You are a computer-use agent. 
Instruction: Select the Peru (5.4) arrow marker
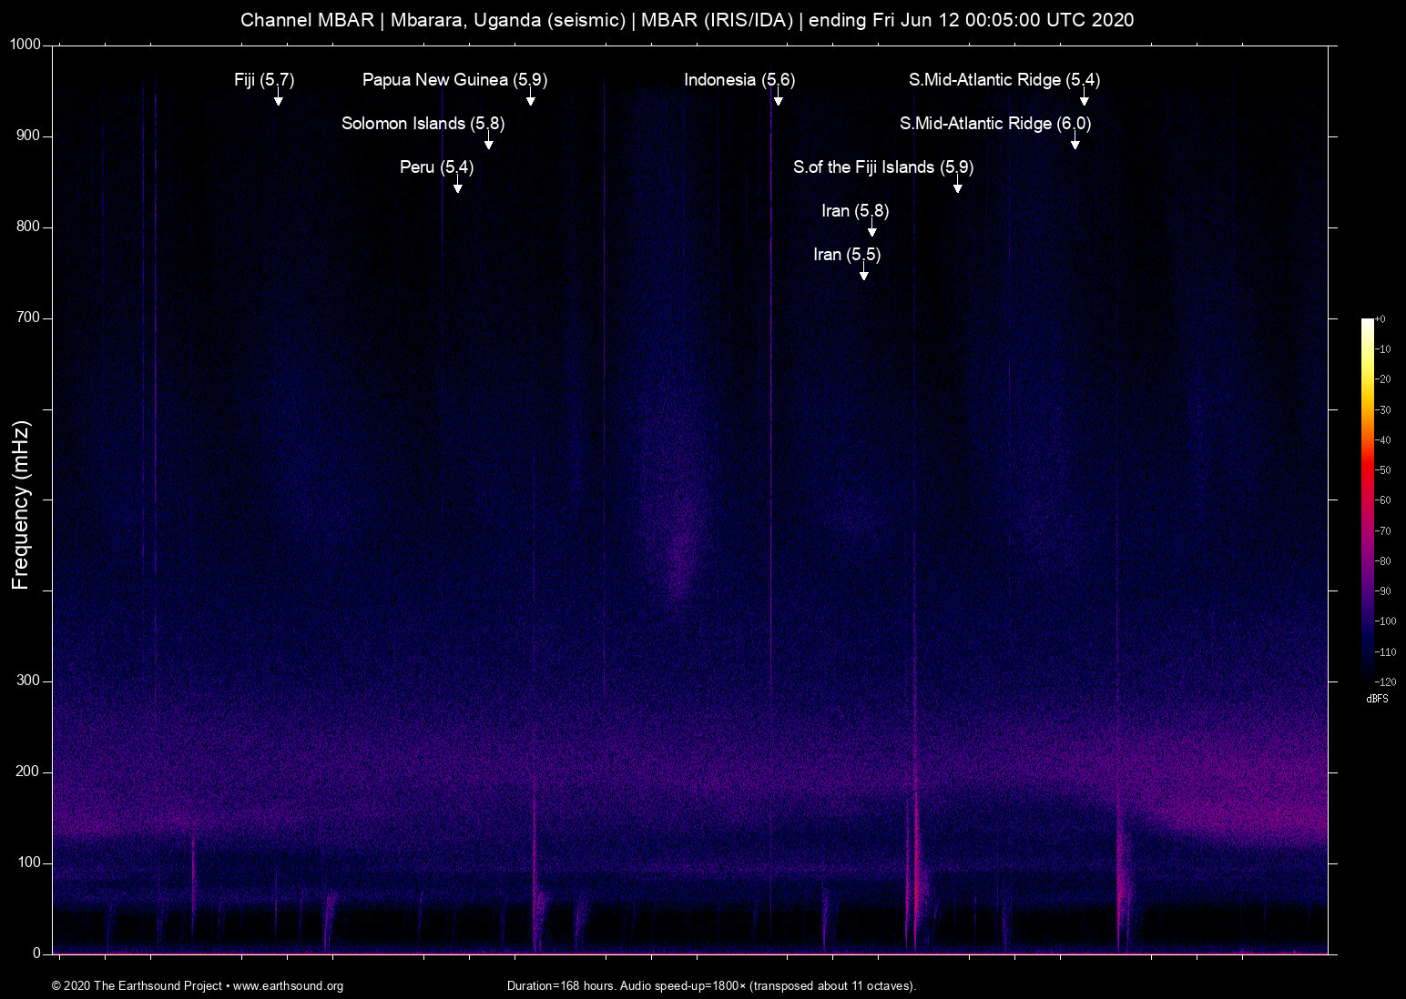458,188
